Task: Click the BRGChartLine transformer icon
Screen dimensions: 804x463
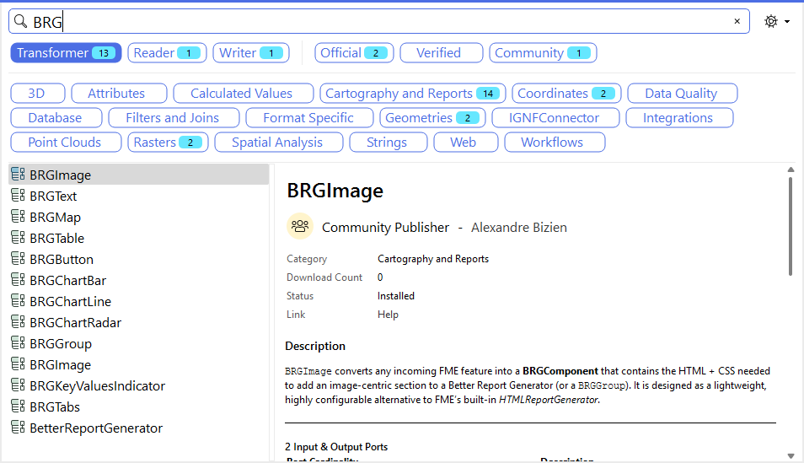Action: click(18, 300)
